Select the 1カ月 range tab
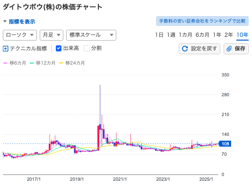The image size is (252, 185). click(x=185, y=35)
